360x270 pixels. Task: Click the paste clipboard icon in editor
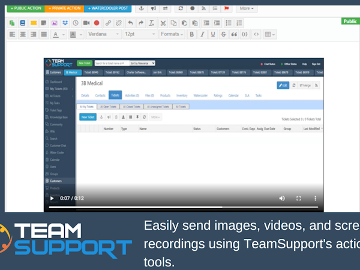click(184, 23)
